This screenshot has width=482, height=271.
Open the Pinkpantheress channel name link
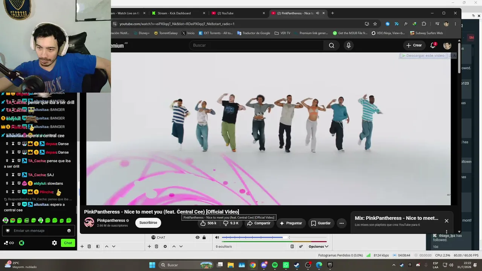111,221
